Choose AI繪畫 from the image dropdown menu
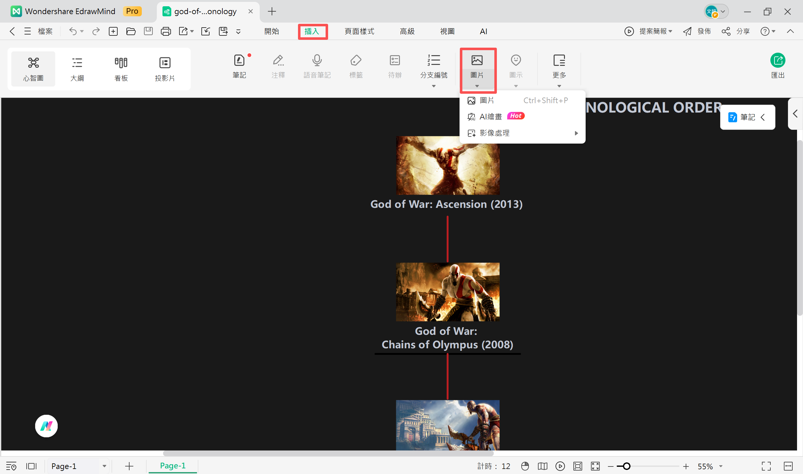Image resolution: width=803 pixels, height=474 pixels. (491, 117)
